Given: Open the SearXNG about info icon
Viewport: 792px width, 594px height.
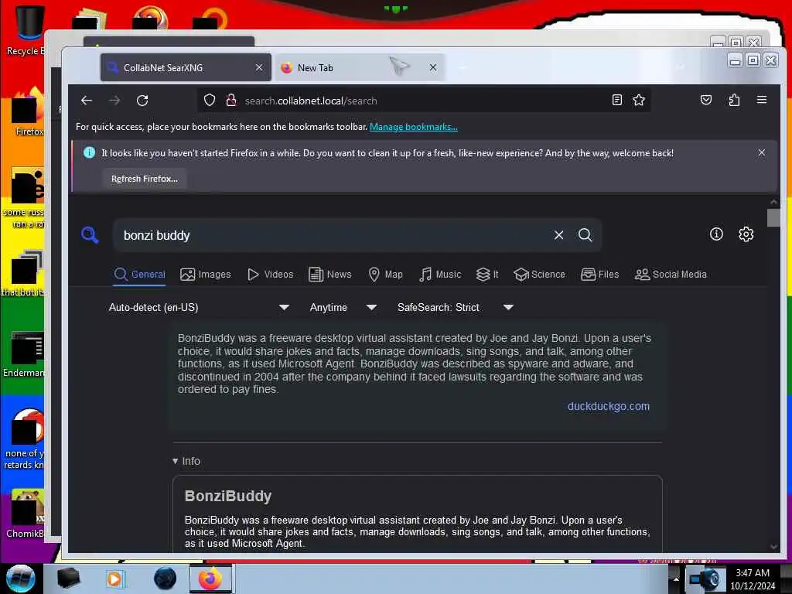Looking at the screenshot, I should click(716, 234).
